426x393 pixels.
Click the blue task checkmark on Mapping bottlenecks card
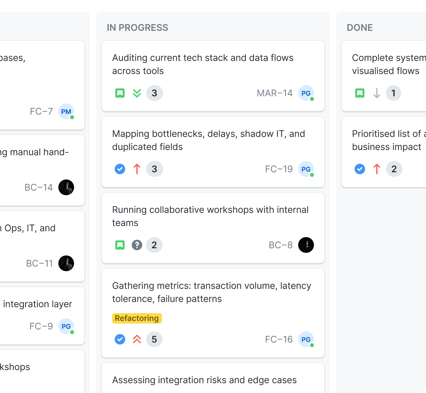[x=120, y=169]
